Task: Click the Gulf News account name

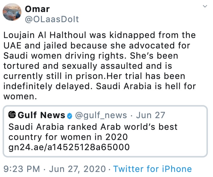Action: pyautogui.click(x=42, y=115)
